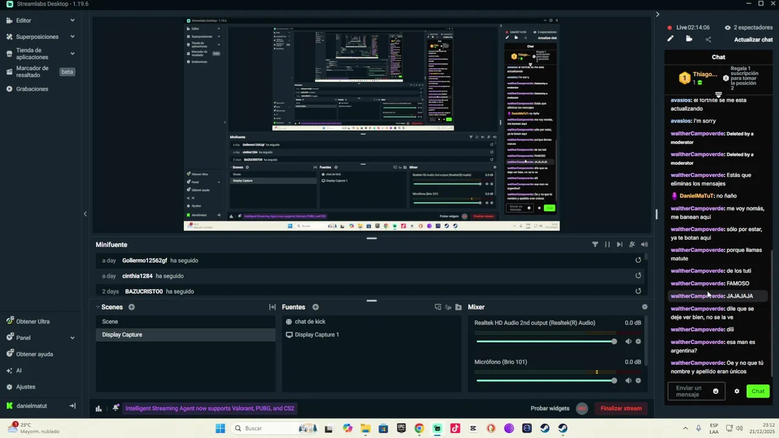Open Ajustes settings in sidebar
This screenshot has width=779, height=438.
pos(26,387)
